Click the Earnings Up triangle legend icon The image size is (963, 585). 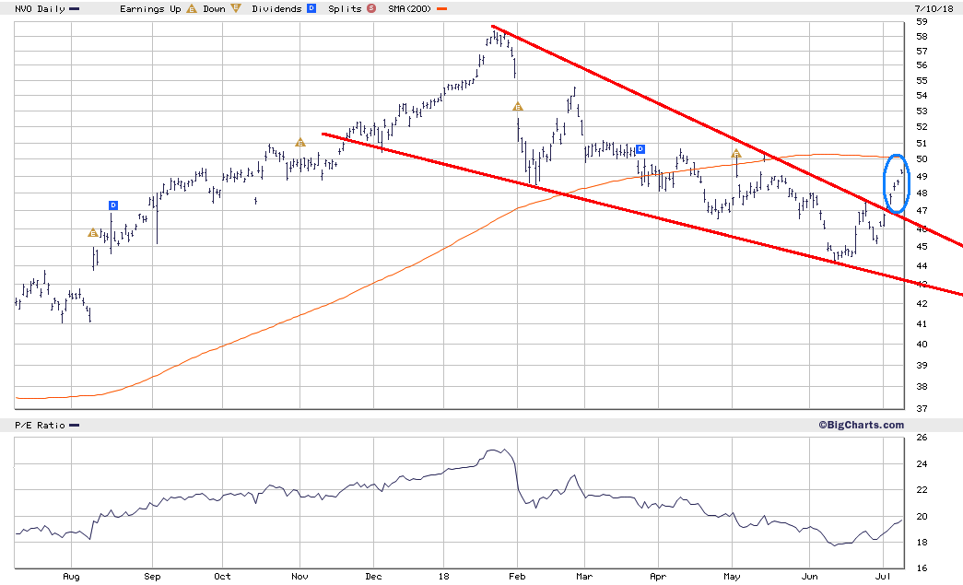click(192, 8)
